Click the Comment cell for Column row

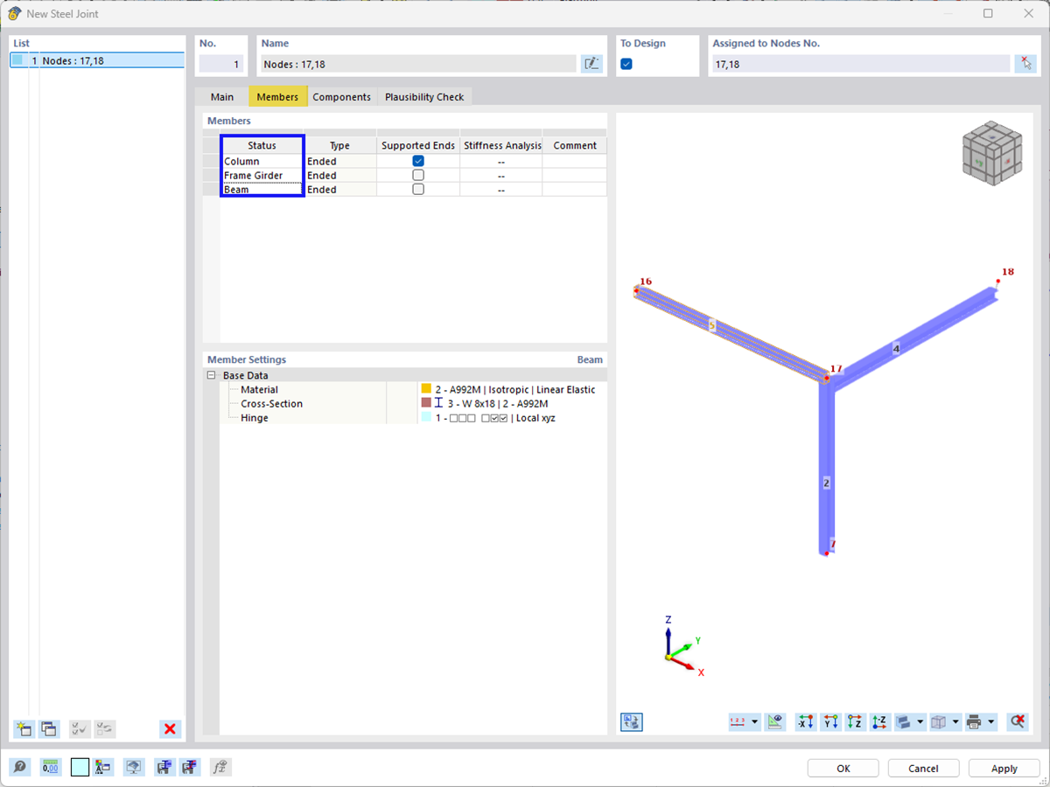[x=574, y=161]
